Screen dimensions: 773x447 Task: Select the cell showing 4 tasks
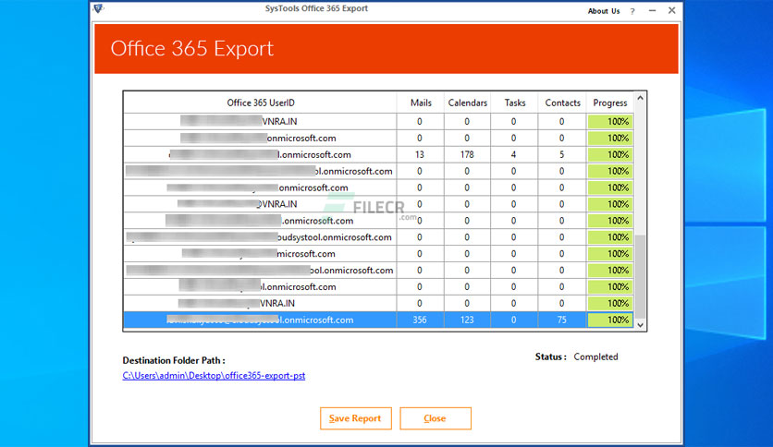[x=513, y=154]
